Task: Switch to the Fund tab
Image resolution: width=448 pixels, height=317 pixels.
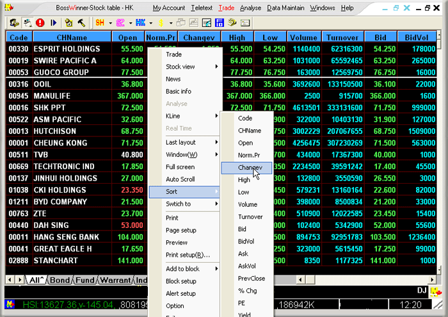Action: [x=84, y=280]
